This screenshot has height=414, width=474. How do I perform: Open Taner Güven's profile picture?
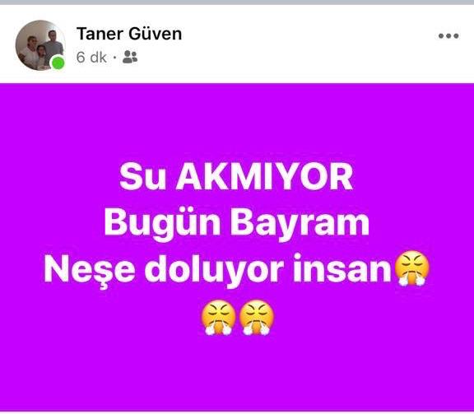point(40,45)
